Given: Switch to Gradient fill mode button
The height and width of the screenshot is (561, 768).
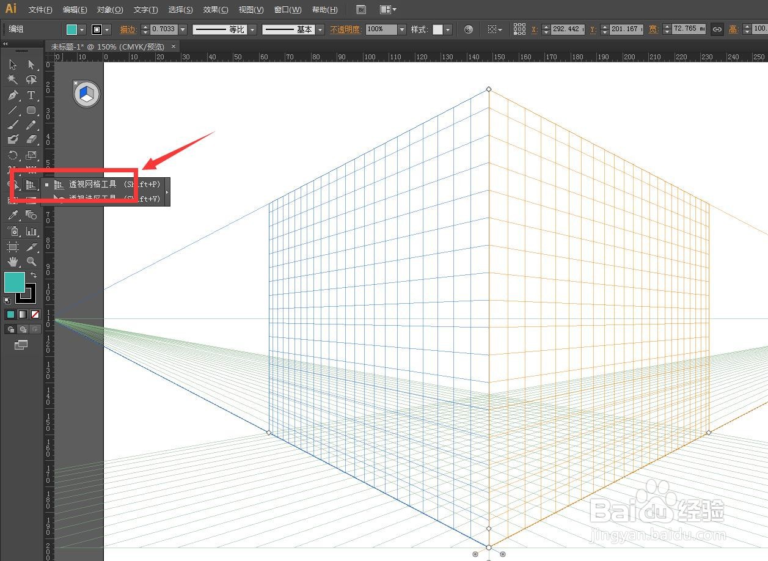Looking at the screenshot, I should pyautogui.click(x=23, y=315).
